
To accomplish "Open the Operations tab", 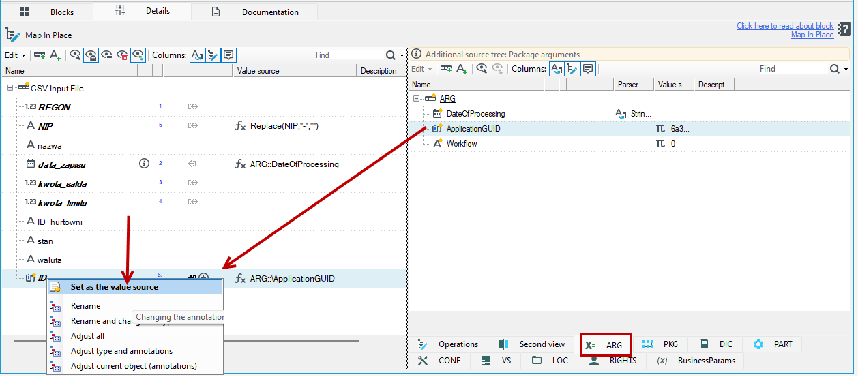I will [x=449, y=344].
